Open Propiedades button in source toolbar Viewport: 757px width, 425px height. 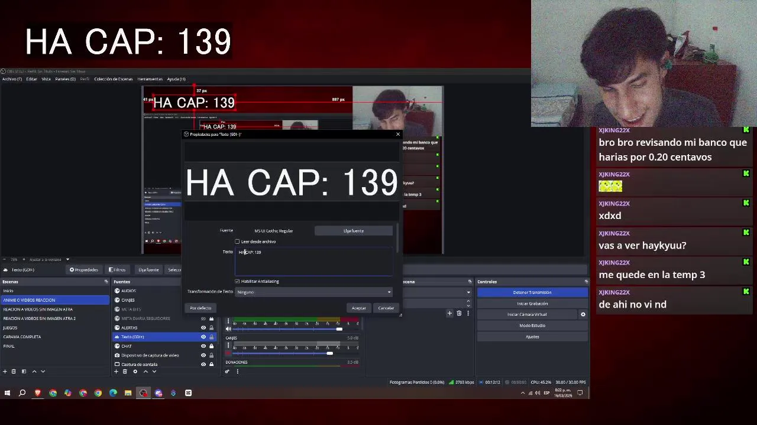[84, 270]
